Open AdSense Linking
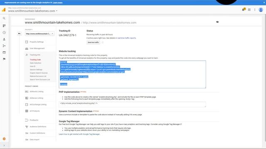266x149 pixels. (x=36, y=98)
